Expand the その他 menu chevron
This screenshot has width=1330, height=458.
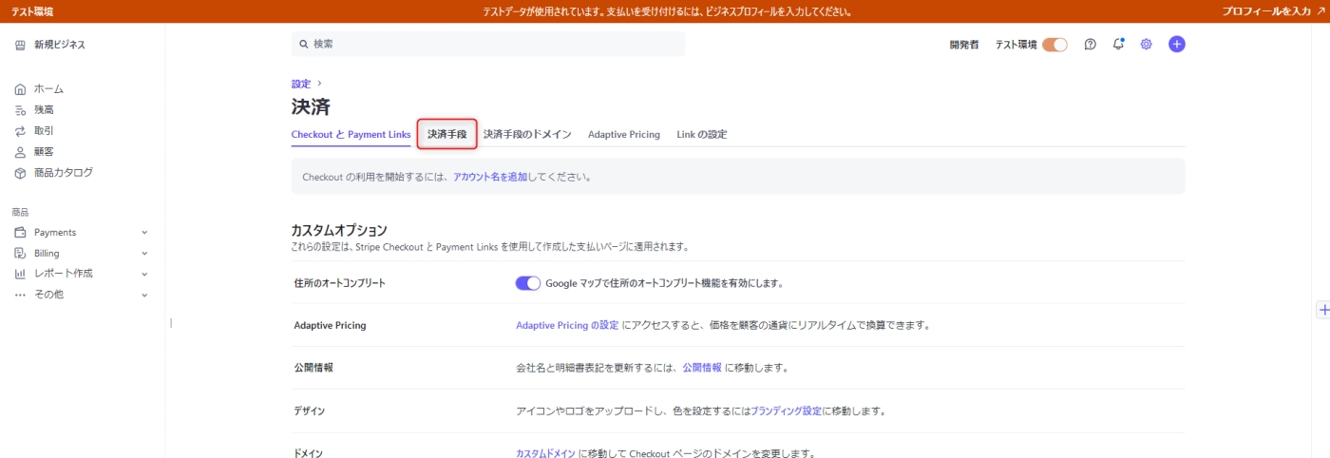coord(144,295)
